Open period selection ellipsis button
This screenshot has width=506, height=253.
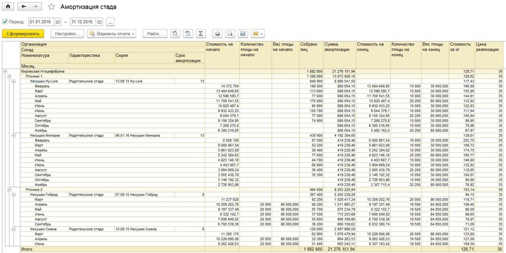point(111,22)
